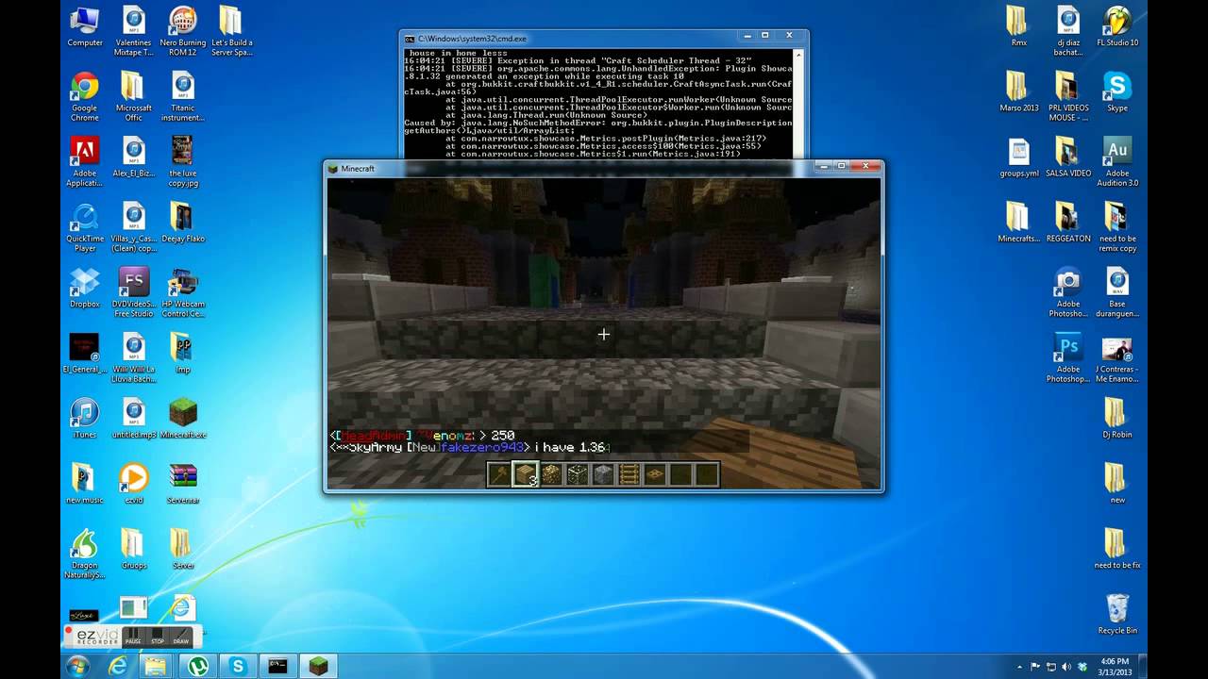
Task: Open the Computer desktop icon
Action: [85, 27]
